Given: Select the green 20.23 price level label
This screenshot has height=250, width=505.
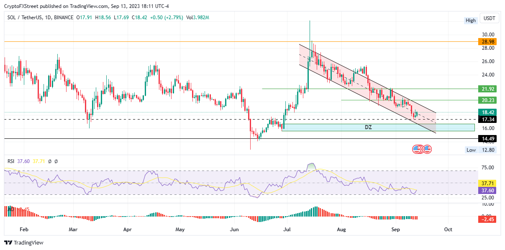Looking at the screenshot, I should pyautogui.click(x=487, y=100).
